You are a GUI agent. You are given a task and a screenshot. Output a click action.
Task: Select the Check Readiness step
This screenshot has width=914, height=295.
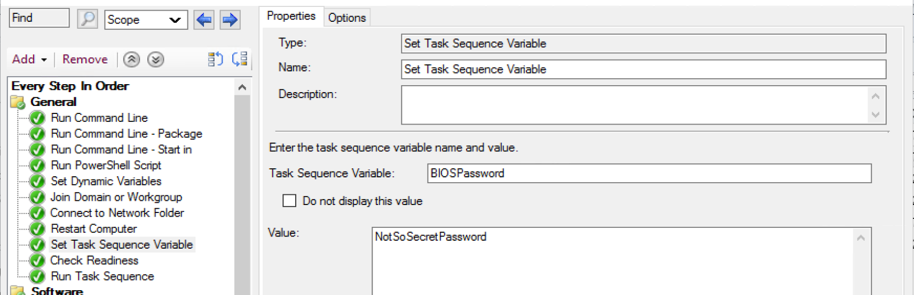(x=94, y=260)
